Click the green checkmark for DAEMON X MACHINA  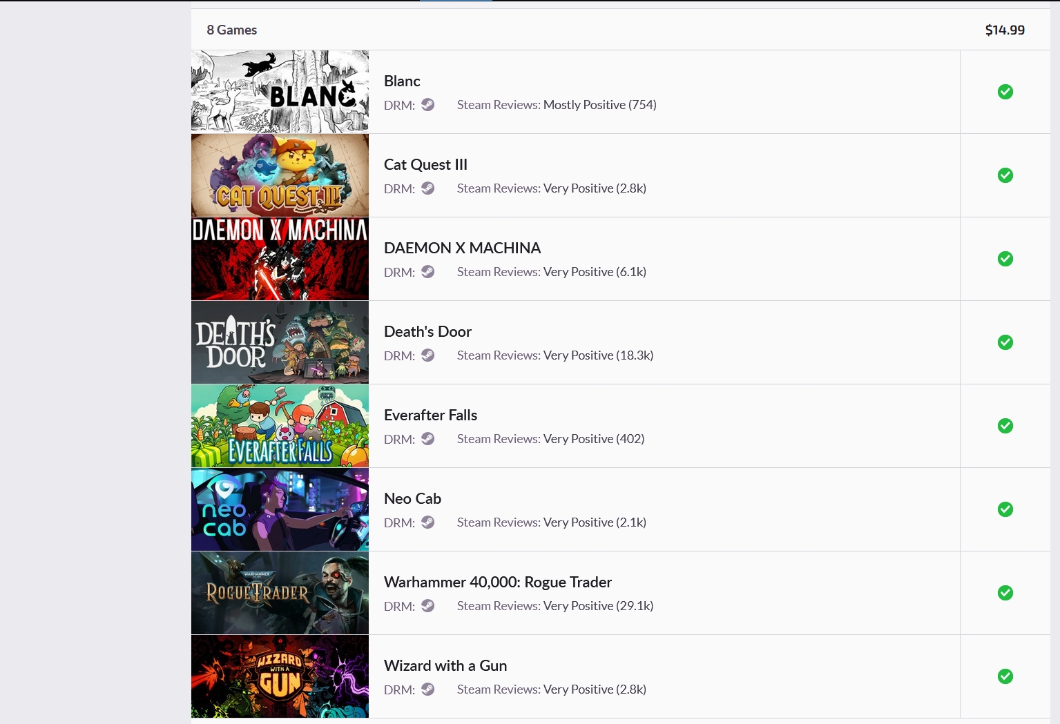[x=1005, y=259]
